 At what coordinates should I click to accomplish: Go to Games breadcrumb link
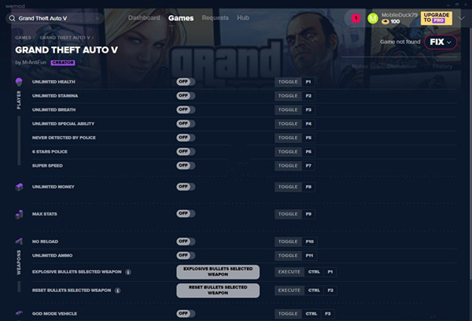click(23, 38)
